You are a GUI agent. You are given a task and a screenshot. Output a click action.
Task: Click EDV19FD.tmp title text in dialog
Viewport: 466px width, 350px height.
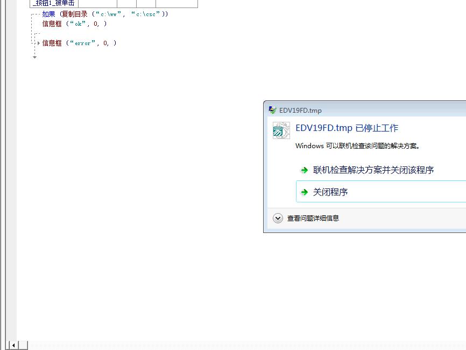(300, 110)
